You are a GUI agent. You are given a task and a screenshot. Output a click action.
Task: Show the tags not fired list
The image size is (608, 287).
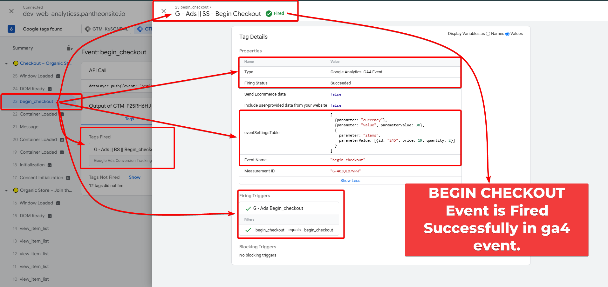coord(134,177)
